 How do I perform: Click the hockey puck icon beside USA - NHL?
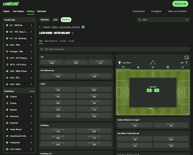7,45
